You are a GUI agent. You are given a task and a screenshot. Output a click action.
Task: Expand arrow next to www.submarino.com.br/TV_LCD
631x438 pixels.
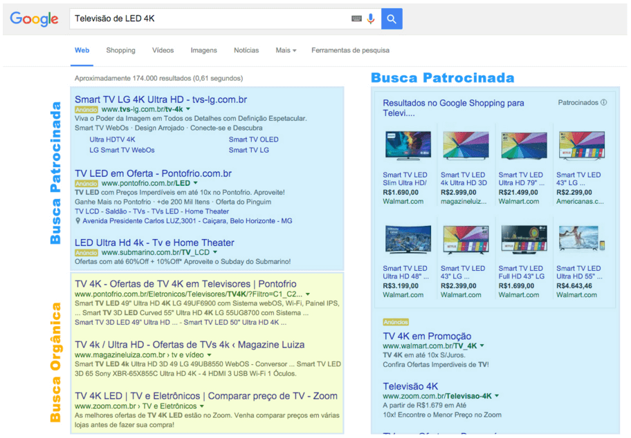[x=215, y=252]
